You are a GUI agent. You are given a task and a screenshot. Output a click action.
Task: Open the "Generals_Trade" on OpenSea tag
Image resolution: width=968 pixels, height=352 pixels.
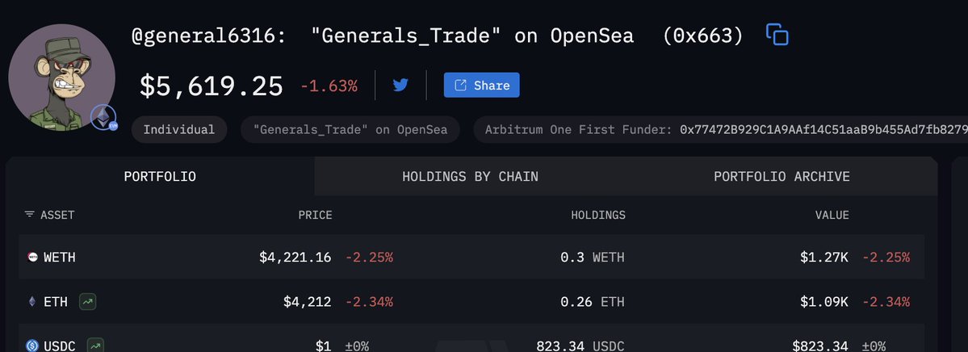coord(350,130)
